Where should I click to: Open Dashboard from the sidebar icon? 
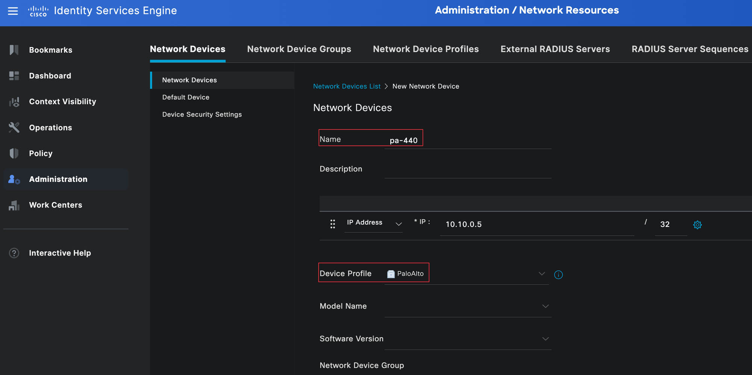click(x=14, y=76)
